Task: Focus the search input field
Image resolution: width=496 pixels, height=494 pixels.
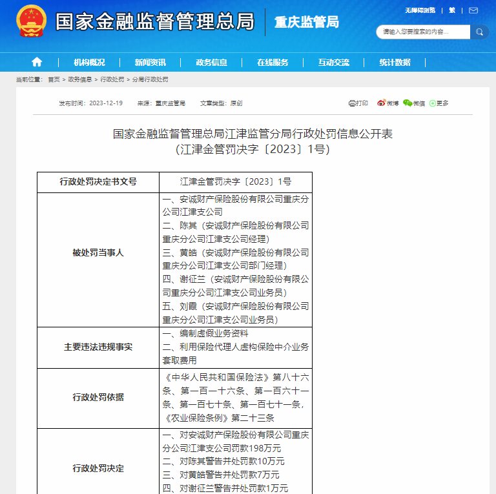Action: [x=423, y=32]
